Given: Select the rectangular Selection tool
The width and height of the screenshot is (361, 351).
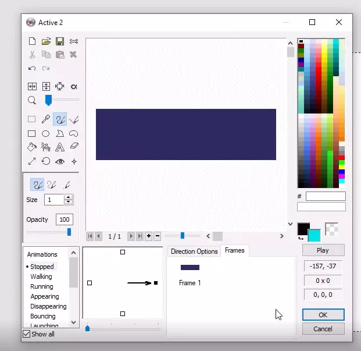Looking at the screenshot, I should point(32,119).
